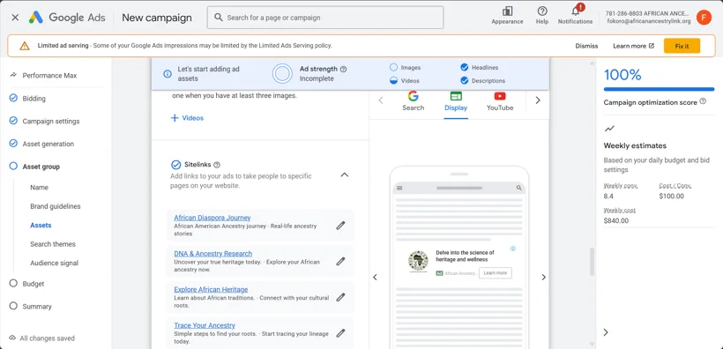Open Notifications bell with alert badge

(x=576, y=11)
